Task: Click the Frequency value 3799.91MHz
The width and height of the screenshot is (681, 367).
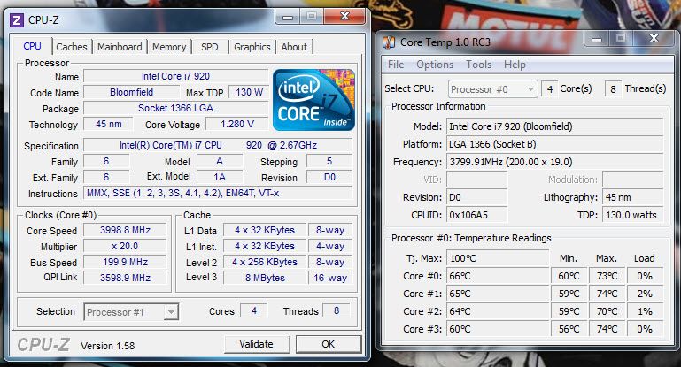Action: [555, 162]
